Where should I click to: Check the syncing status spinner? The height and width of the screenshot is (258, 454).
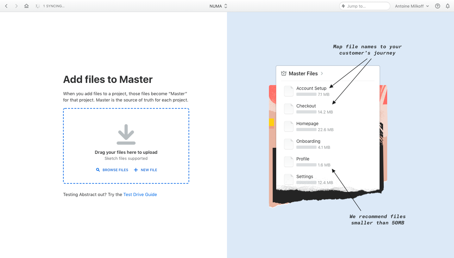tap(38, 6)
